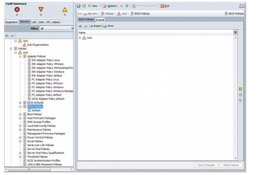The width and height of the screenshot is (269, 175).
Task: Switch to the LAN tab
Action: click(34, 22)
